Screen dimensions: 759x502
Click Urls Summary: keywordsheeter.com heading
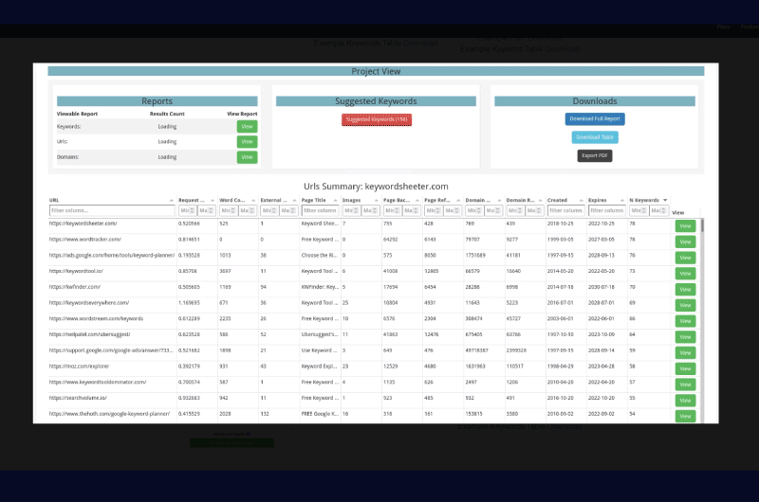pos(376,187)
